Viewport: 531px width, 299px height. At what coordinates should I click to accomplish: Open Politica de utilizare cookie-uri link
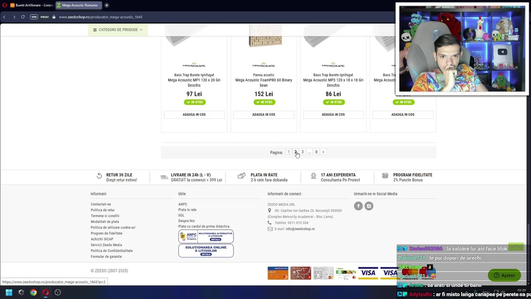113,228
